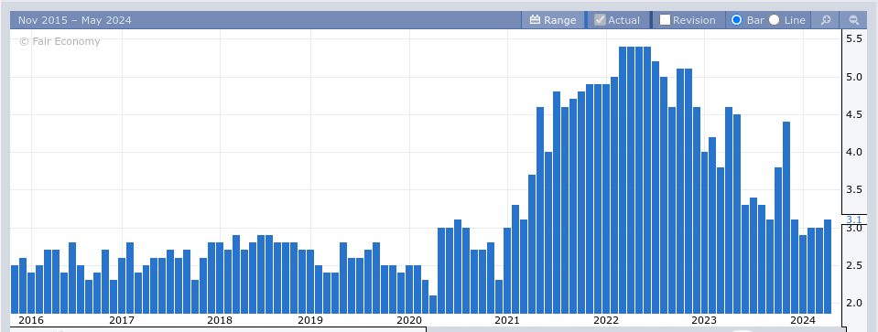Click the 2021 year label on the axis
The image size is (878, 332).
(507, 320)
